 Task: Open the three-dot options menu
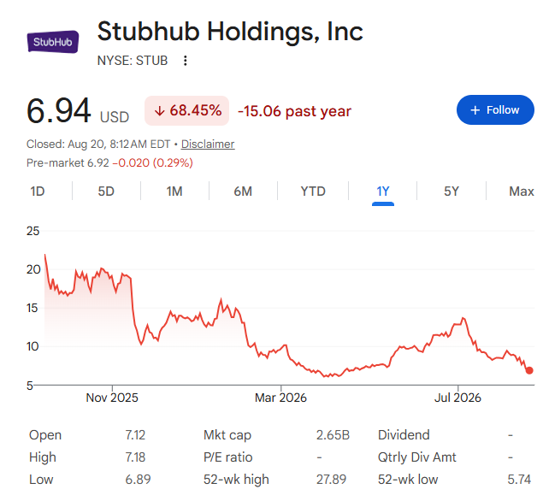186,61
